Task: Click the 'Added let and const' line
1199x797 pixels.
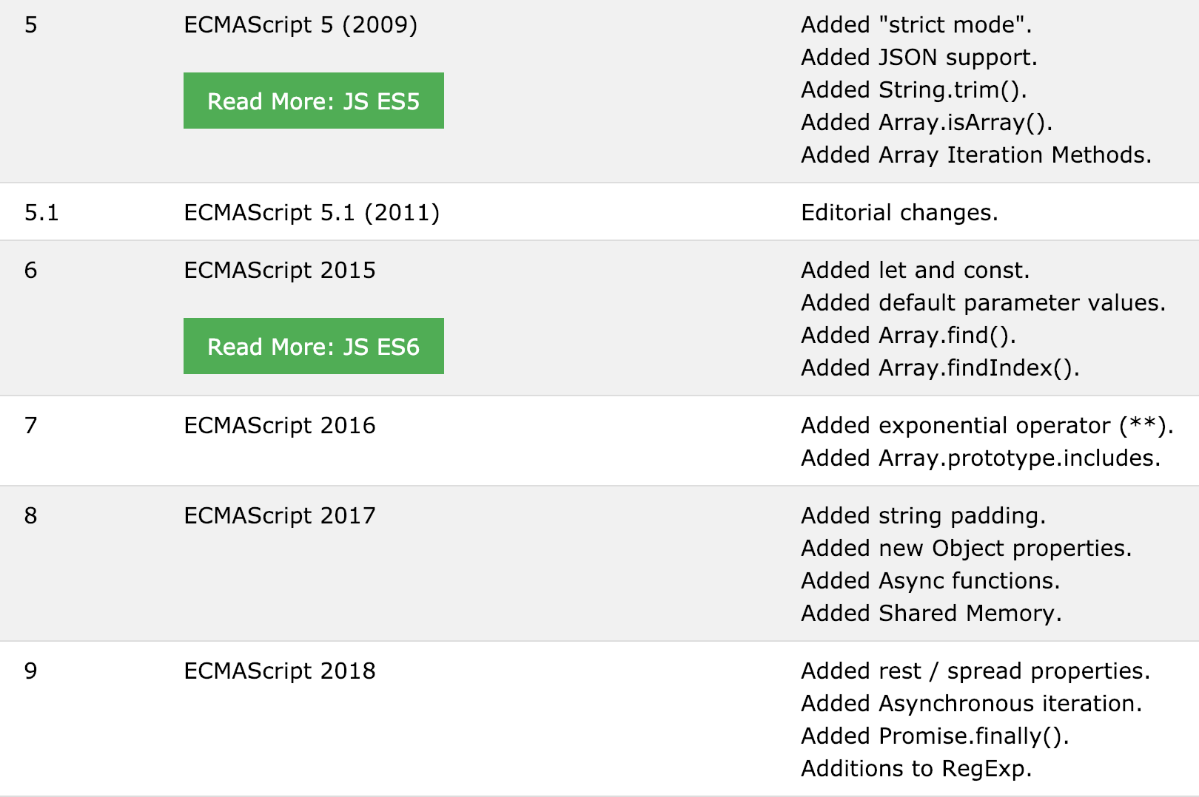Action: [915, 271]
